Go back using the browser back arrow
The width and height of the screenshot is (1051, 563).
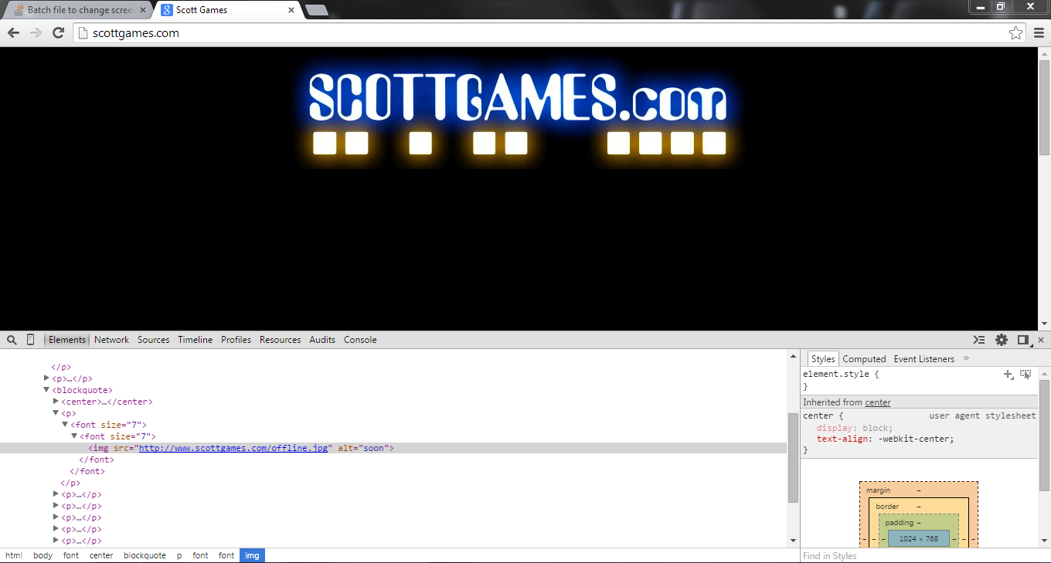click(x=13, y=33)
